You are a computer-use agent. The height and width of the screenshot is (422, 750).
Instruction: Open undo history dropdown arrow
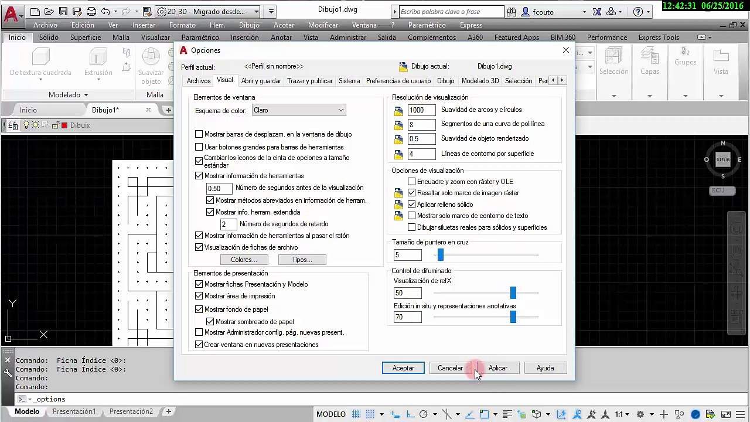click(115, 11)
